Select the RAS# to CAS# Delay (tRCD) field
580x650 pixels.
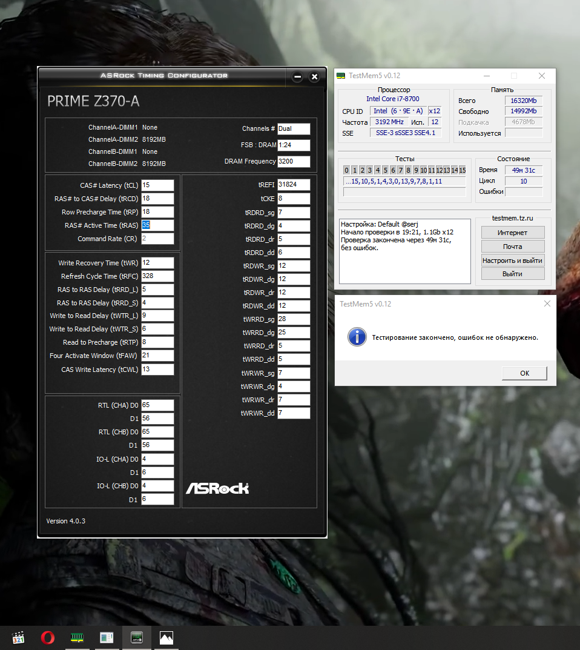(157, 199)
